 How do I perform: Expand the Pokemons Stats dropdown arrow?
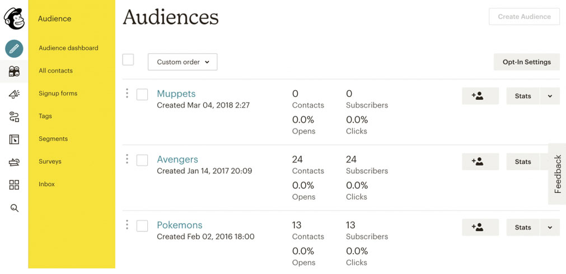coord(550,227)
